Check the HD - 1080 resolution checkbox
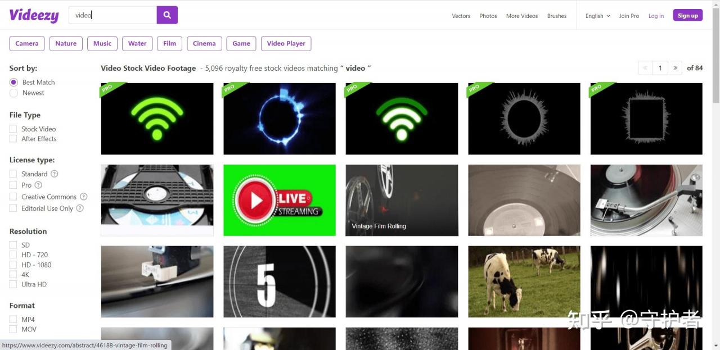720x350 pixels. [13, 265]
